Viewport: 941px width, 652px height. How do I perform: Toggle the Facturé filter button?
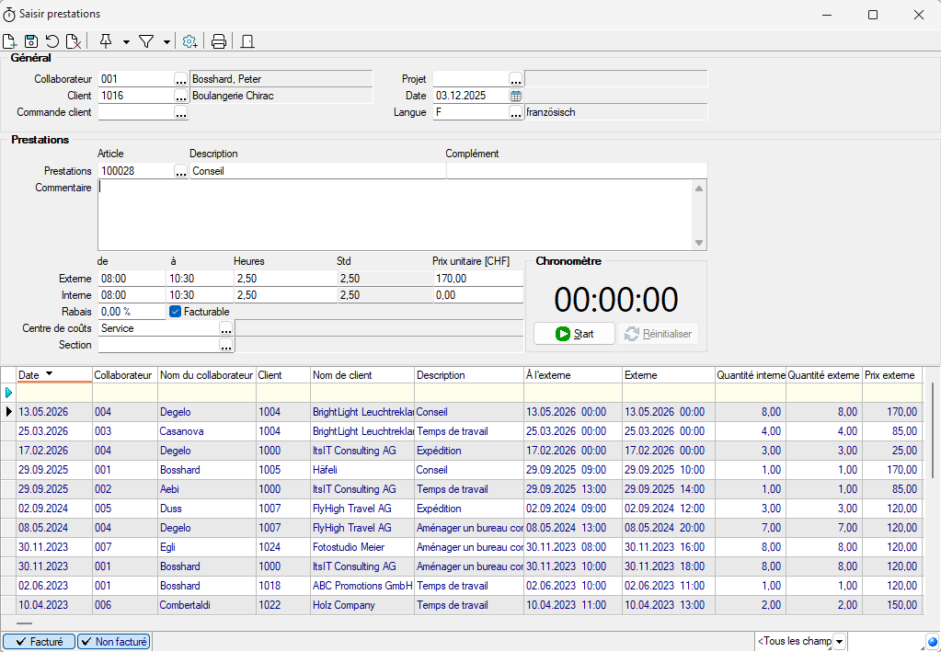coord(39,642)
